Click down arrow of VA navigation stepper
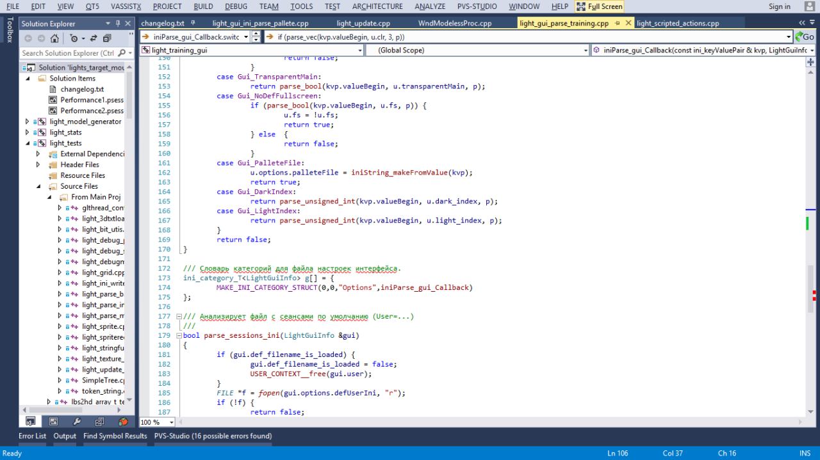820x460 pixels. pyautogui.click(x=256, y=40)
